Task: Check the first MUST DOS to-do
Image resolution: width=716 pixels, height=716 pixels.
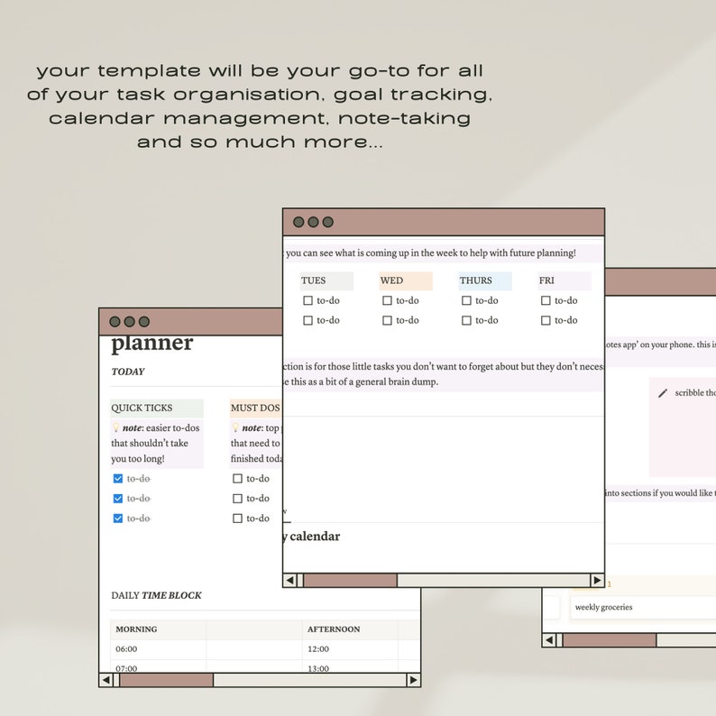Action: click(237, 479)
